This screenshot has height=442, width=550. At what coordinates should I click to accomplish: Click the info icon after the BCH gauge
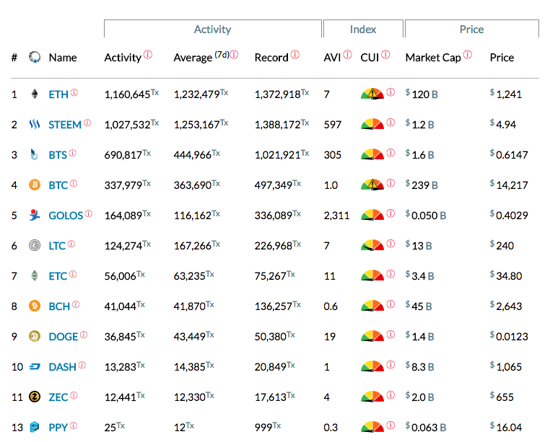click(390, 304)
